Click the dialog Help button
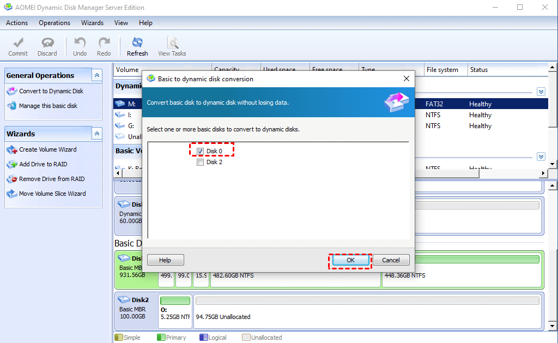This screenshot has width=558, height=343. 165,260
